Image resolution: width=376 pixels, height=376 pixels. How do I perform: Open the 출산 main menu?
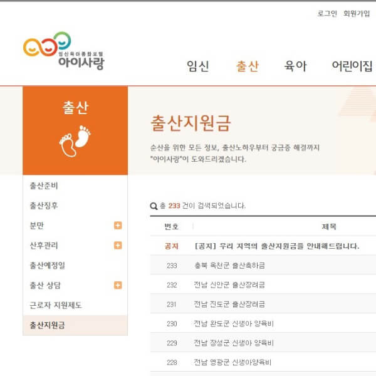(x=248, y=66)
